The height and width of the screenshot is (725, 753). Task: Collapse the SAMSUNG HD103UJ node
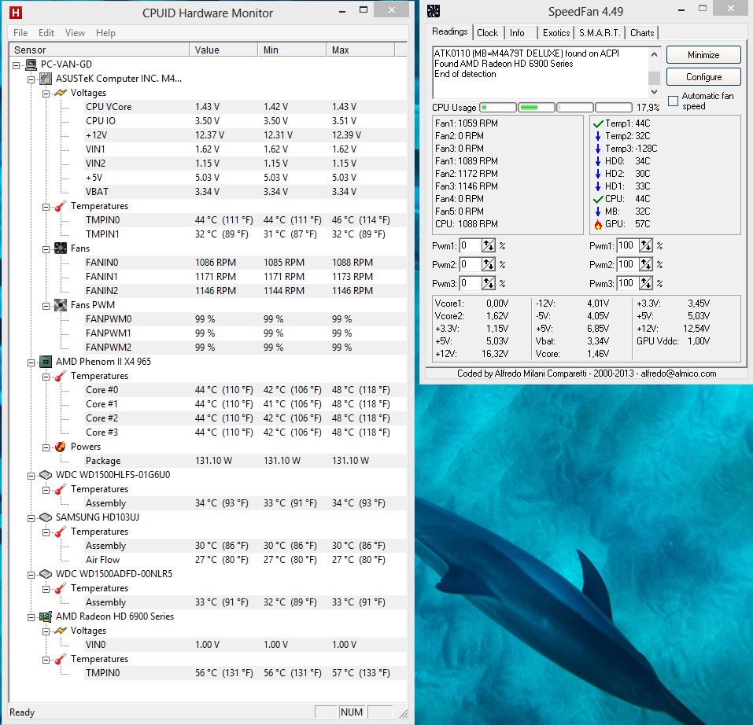(31, 518)
